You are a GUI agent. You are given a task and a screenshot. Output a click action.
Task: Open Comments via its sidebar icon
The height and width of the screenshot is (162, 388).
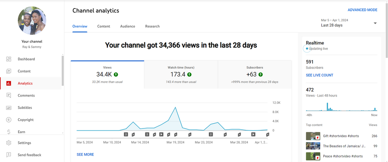click(x=9, y=95)
